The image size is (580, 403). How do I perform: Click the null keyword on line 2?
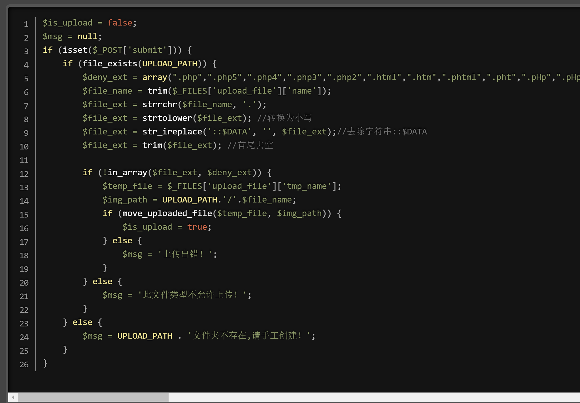coord(87,36)
